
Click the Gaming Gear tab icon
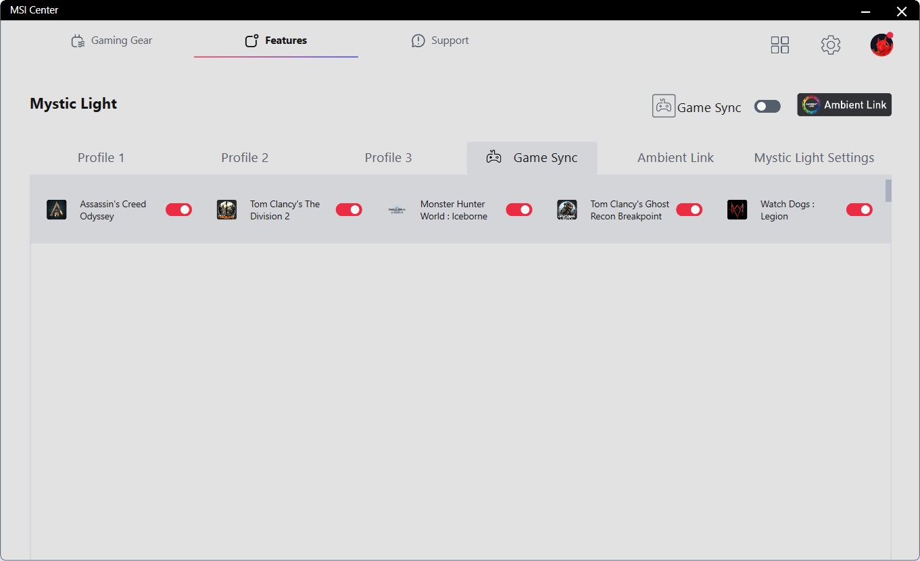click(x=78, y=41)
